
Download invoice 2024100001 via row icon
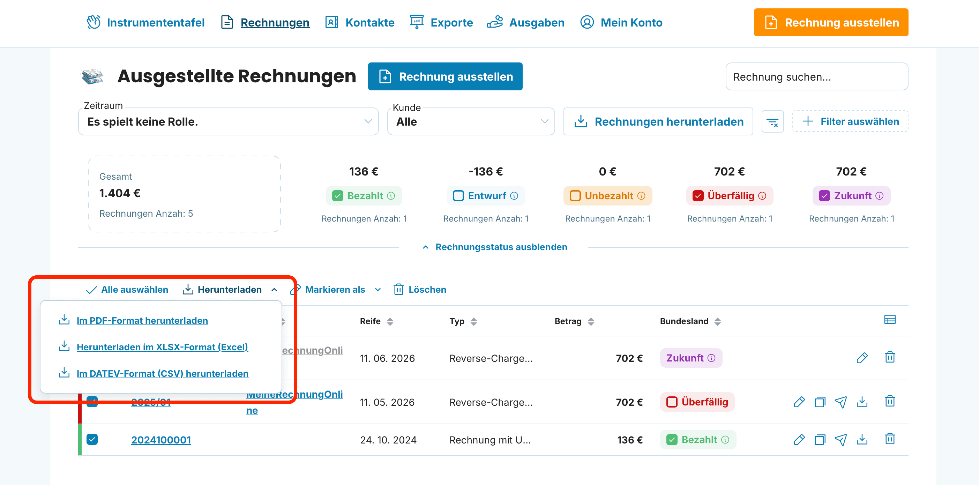tap(862, 440)
